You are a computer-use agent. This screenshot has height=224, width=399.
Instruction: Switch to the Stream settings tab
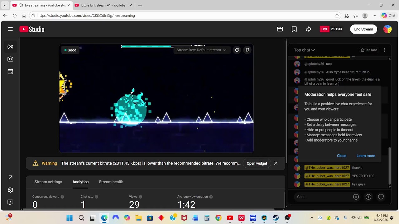click(x=48, y=182)
